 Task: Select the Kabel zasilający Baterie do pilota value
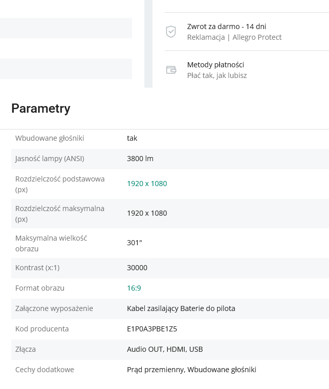[181, 308]
